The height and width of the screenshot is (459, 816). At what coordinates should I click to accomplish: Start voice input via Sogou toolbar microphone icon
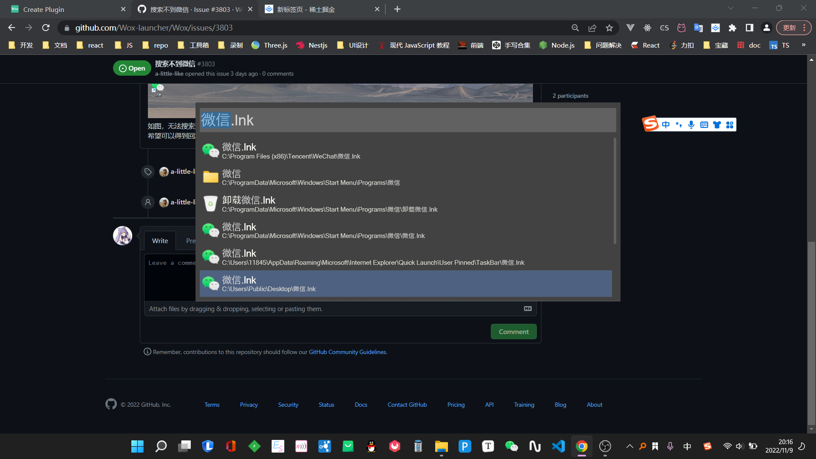coord(691,125)
